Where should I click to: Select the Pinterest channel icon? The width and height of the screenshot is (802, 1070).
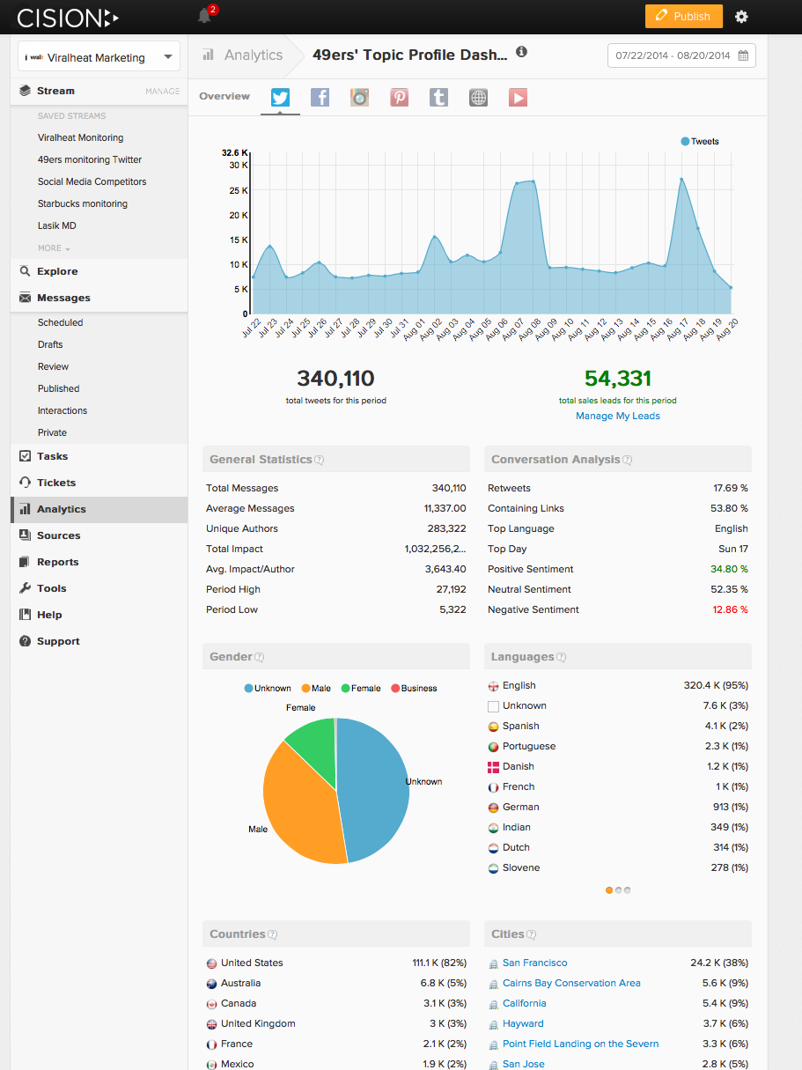(x=399, y=97)
